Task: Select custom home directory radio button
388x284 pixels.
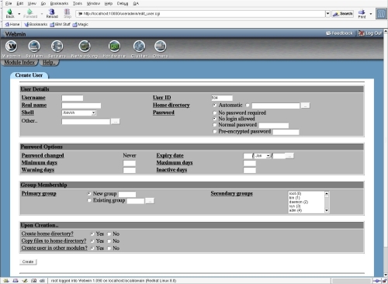Action: (x=248, y=105)
